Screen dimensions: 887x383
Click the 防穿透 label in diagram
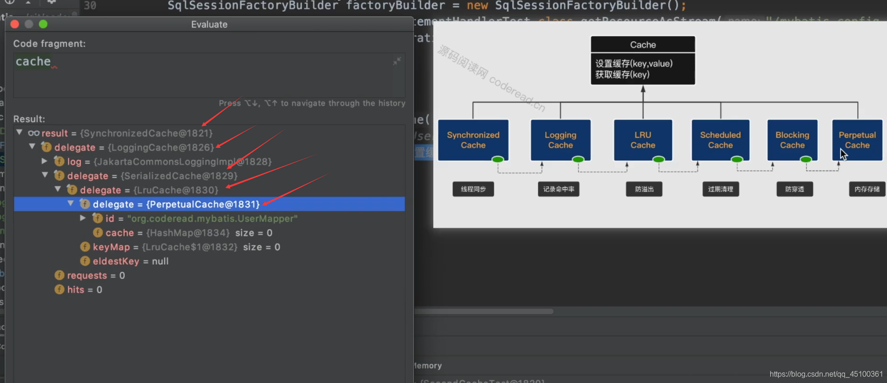click(794, 189)
